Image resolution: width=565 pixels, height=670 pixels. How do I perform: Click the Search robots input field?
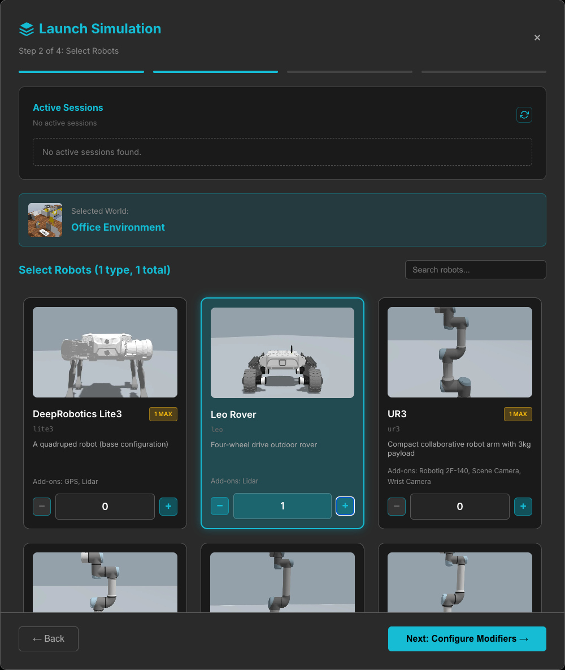(475, 270)
